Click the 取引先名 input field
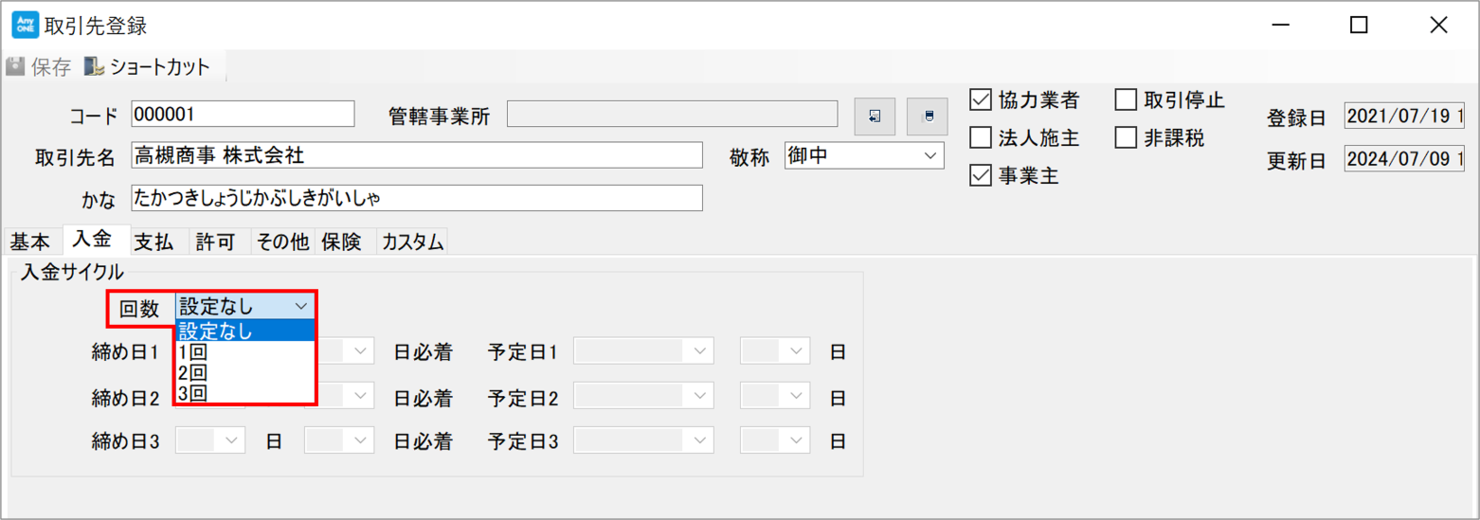 (x=417, y=155)
